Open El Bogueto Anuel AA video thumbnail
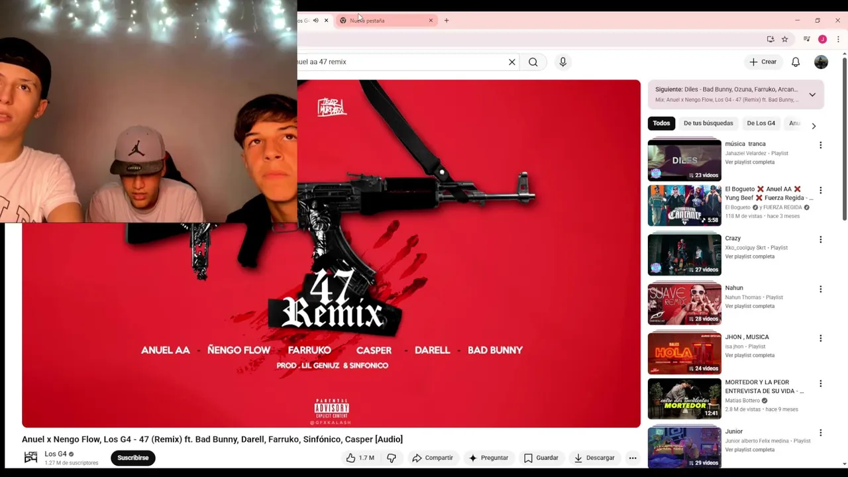The height and width of the screenshot is (477, 848). click(684, 205)
